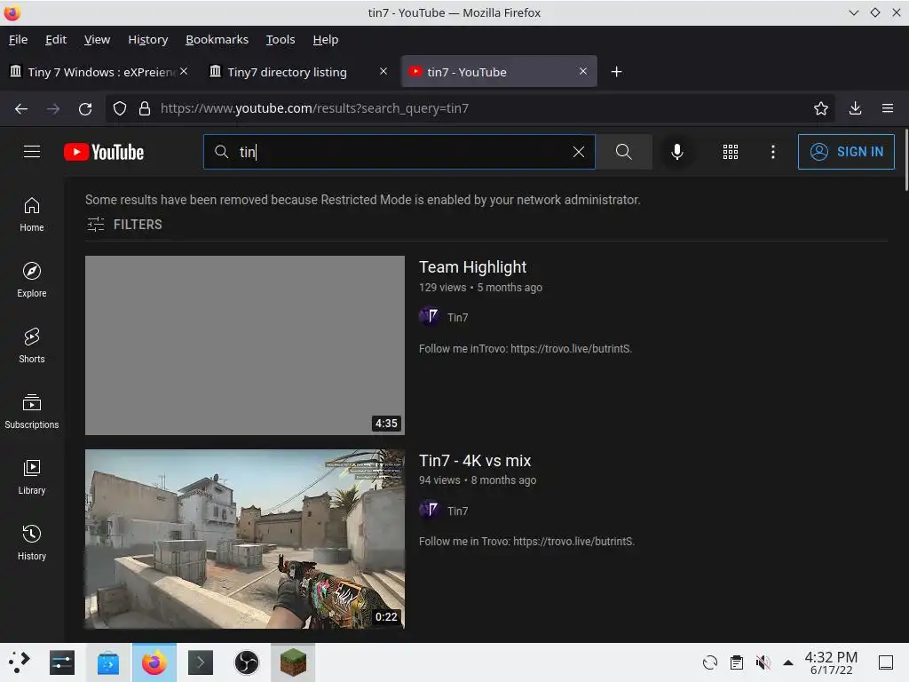Image resolution: width=909 pixels, height=682 pixels.
Task: Open Subscriptions in sidebar
Action: point(32,411)
